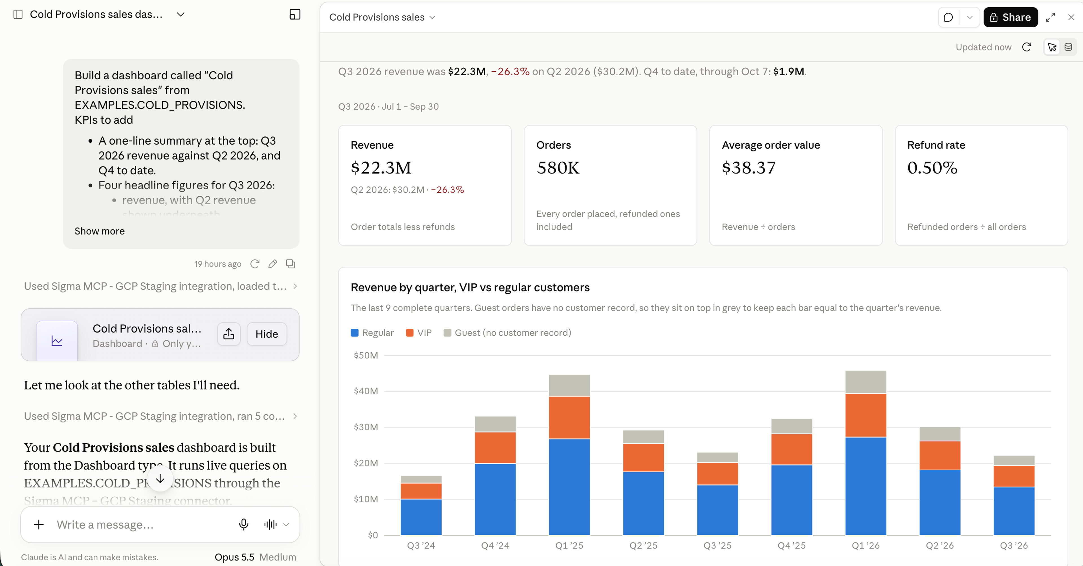The height and width of the screenshot is (566, 1083).
Task: Close the dashboard panel
Action: pyautogui.click(x=1071, y=17)
